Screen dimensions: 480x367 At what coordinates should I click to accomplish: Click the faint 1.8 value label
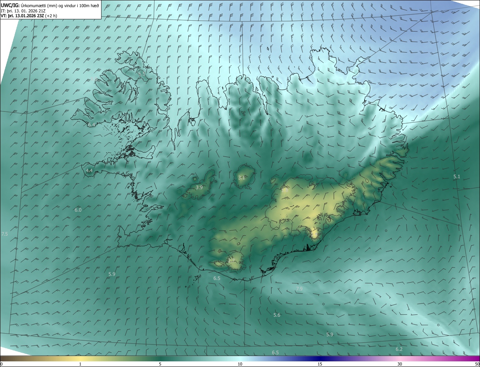tap(285, 191)
